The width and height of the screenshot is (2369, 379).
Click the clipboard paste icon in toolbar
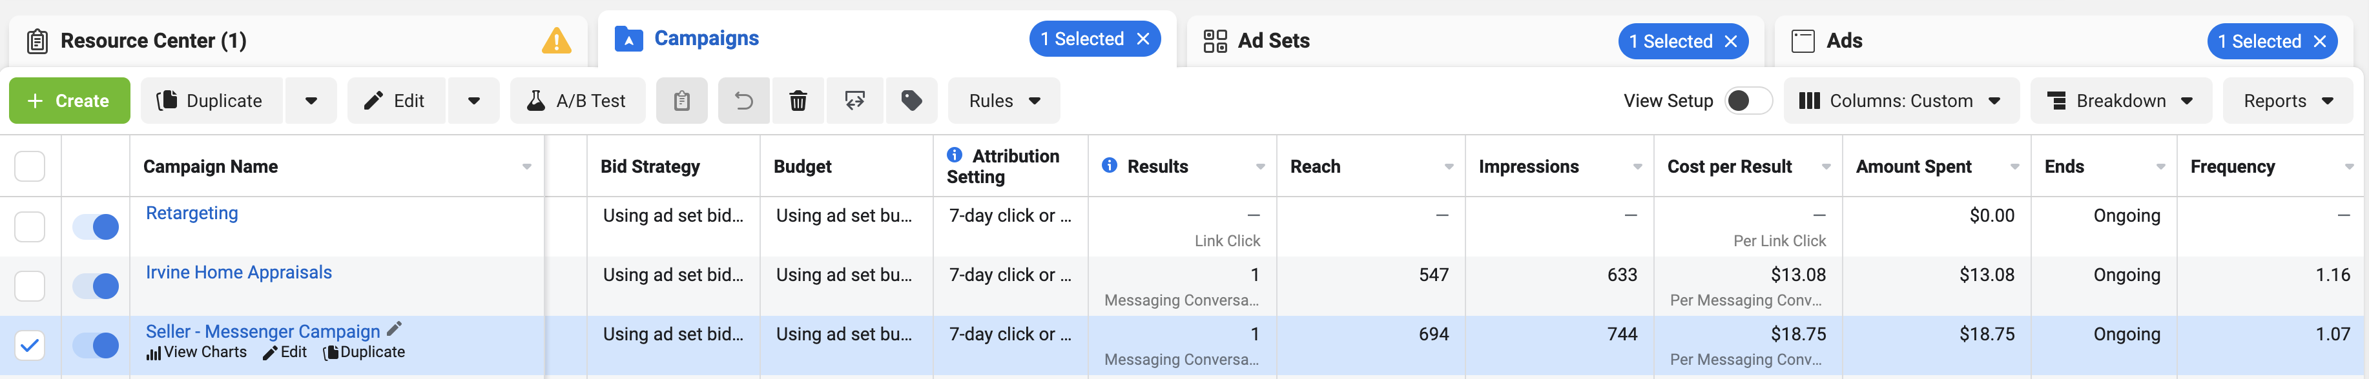pyautogui.click(x=681, y=101)
